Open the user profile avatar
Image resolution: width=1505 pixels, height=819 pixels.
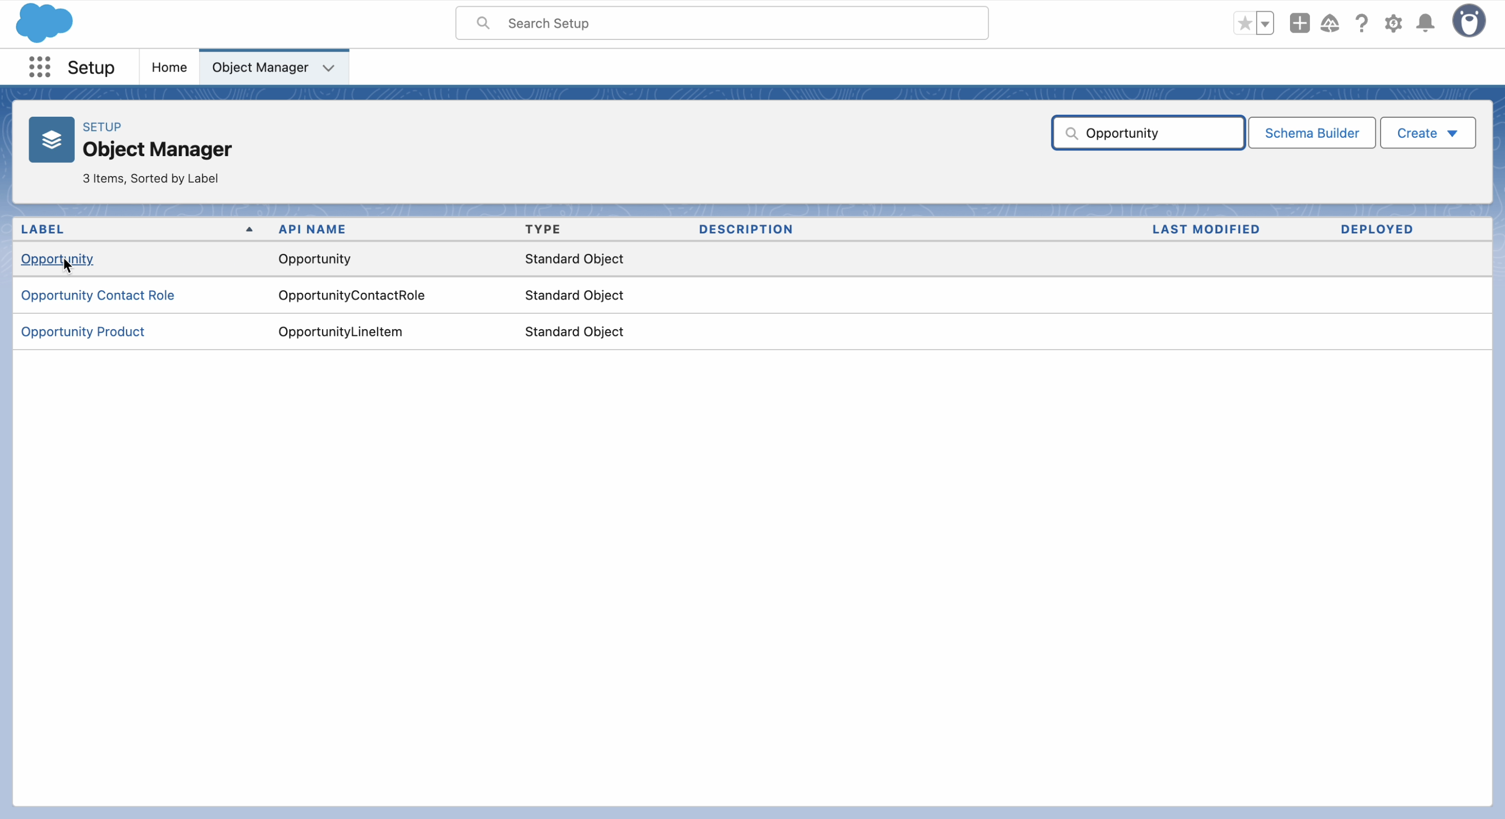click(x=1469, y=21)
